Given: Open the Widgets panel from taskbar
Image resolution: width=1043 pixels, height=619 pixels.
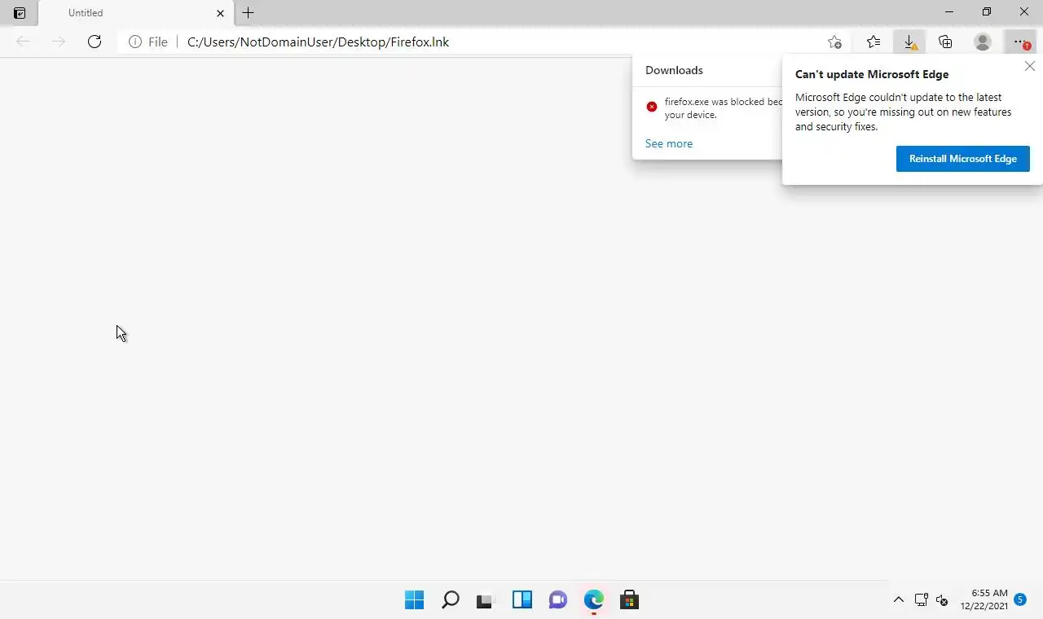Looking at the screenshot, I should 521,600.
